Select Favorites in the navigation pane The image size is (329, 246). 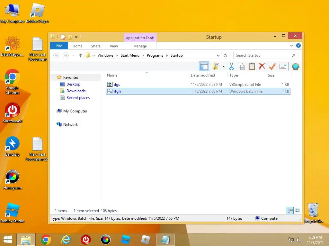tap(71, 78)
